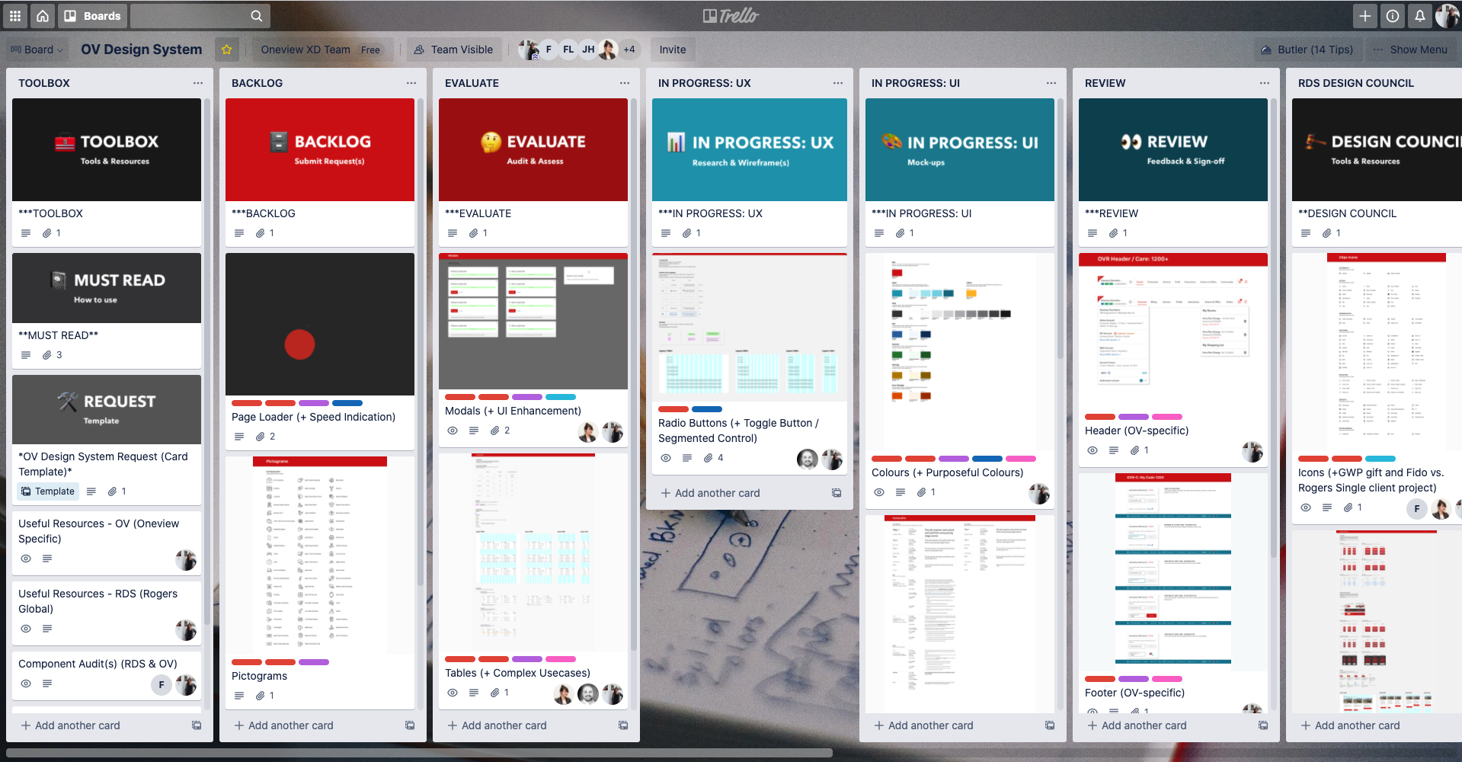Open the apps grid menu icon

[15, 15]
